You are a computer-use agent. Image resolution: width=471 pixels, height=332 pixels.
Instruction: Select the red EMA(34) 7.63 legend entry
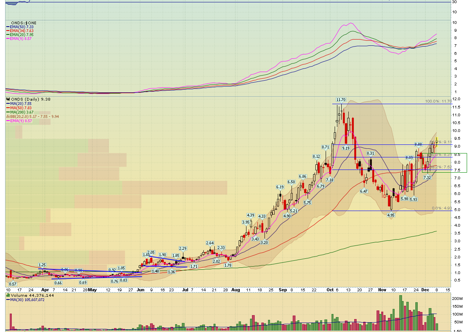(x=19, y=31)
